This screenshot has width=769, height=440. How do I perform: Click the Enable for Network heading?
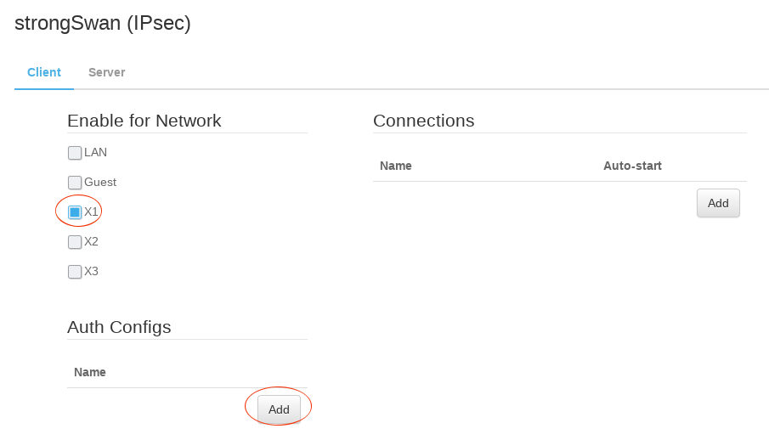click(144, 121)
